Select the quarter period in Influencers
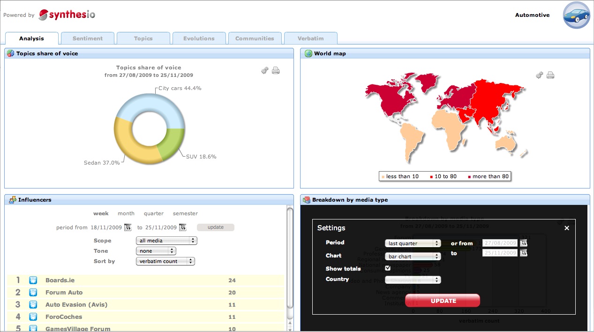Image resolution: width=594 pixels, height=332 pixels. pyautogui.click(x=154, y=213)
